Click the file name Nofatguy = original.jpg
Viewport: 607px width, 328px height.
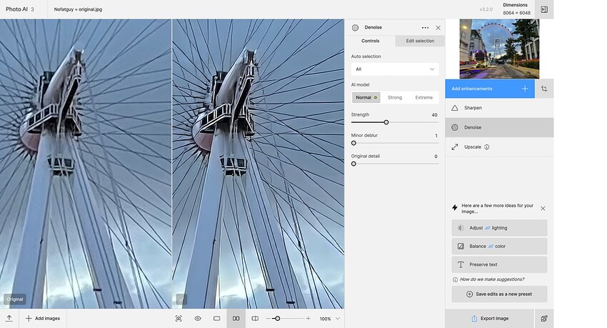pos(79,9)
